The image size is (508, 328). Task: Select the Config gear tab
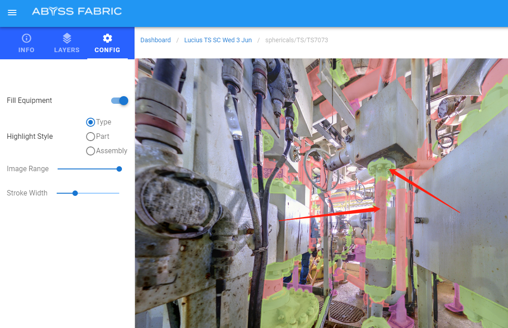107,43
